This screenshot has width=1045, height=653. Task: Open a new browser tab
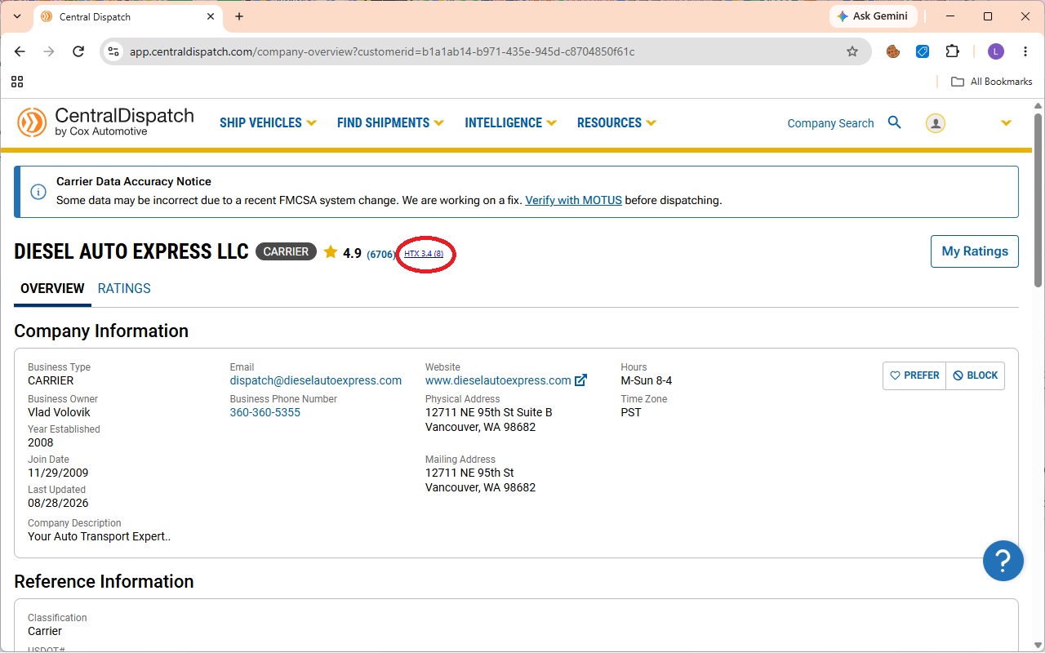pyautogui.click(x=239, y=16)
